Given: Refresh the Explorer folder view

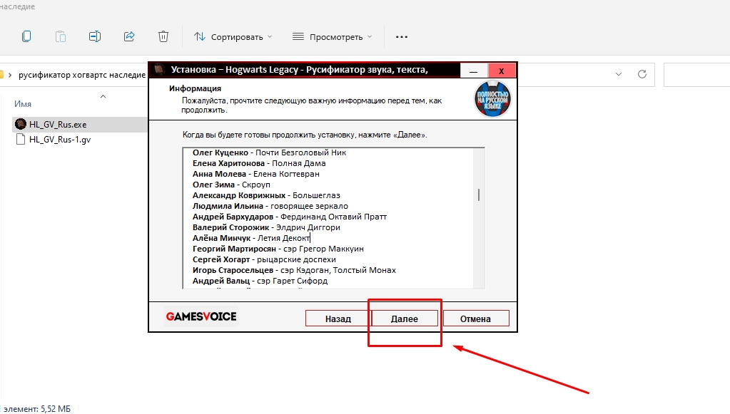Looking at the screenshot, I should (642, 74).
